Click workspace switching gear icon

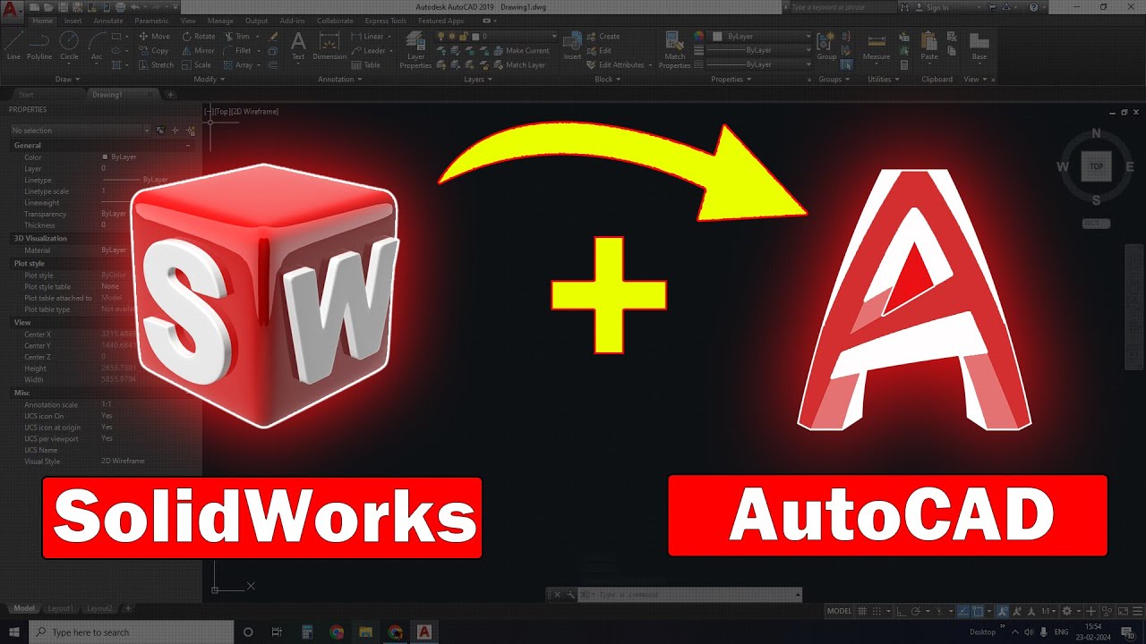[1066, 611]
